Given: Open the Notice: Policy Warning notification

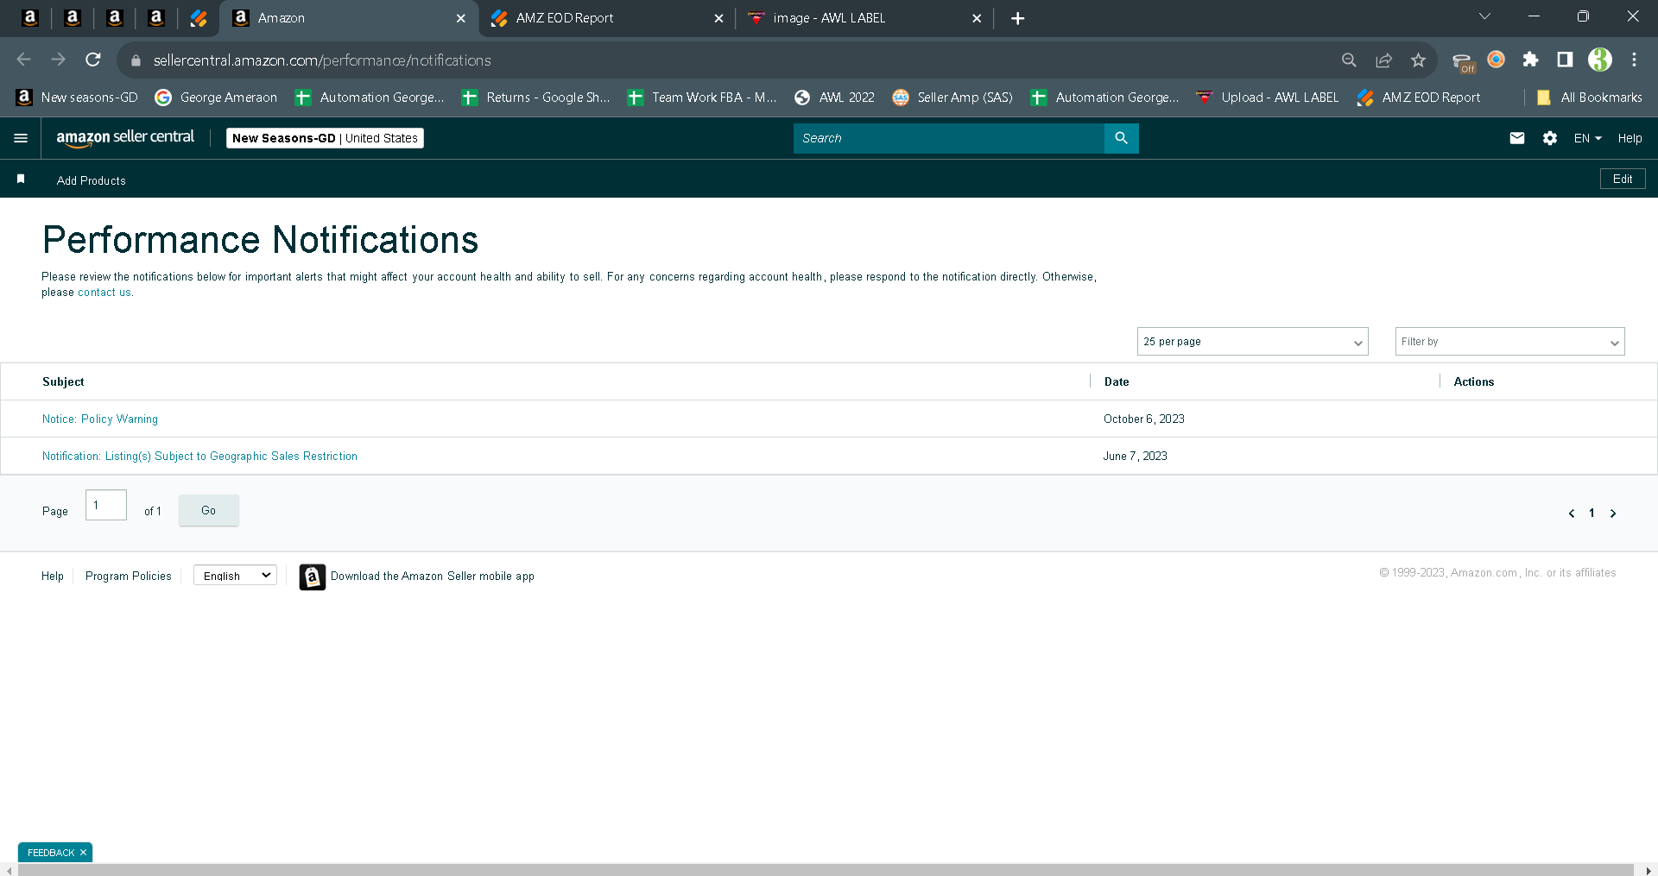Looking at the screenshot, I should click(100, 419).
